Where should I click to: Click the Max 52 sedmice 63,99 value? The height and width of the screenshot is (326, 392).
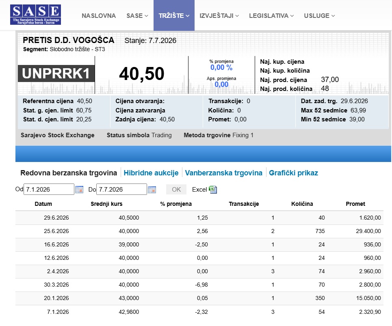click(x=358, y=110)
